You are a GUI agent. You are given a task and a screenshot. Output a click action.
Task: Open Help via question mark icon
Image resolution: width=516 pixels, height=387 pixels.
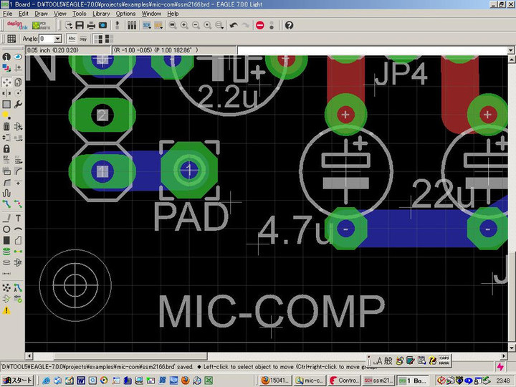click(289, 25)
